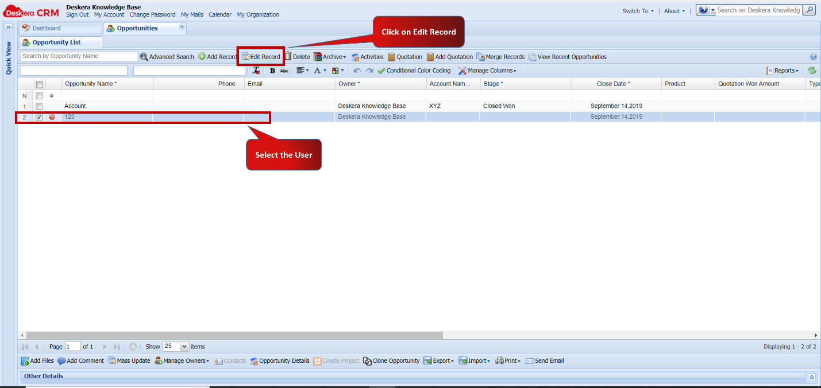Image resolution: width=821 pixels, height=388 pixels.
Task: Click Merge Records in the toolbar
Action: click(x=500, y=56)
